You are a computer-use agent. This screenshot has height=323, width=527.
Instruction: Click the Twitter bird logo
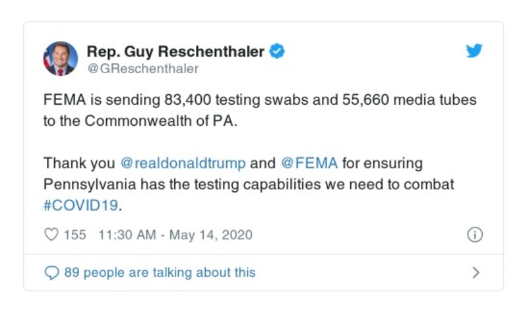pos(474,51)
